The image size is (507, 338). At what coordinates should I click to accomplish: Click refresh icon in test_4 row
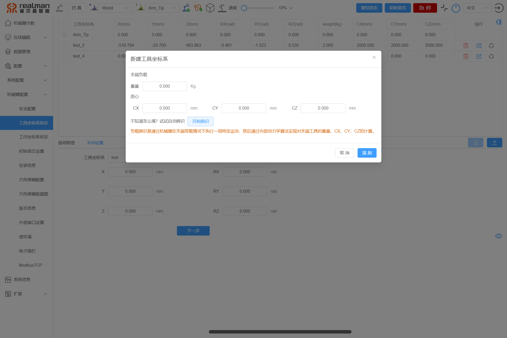click(x=491, y=56)
